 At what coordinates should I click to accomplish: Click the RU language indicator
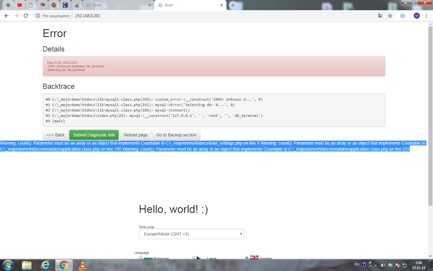coord(357,264)
